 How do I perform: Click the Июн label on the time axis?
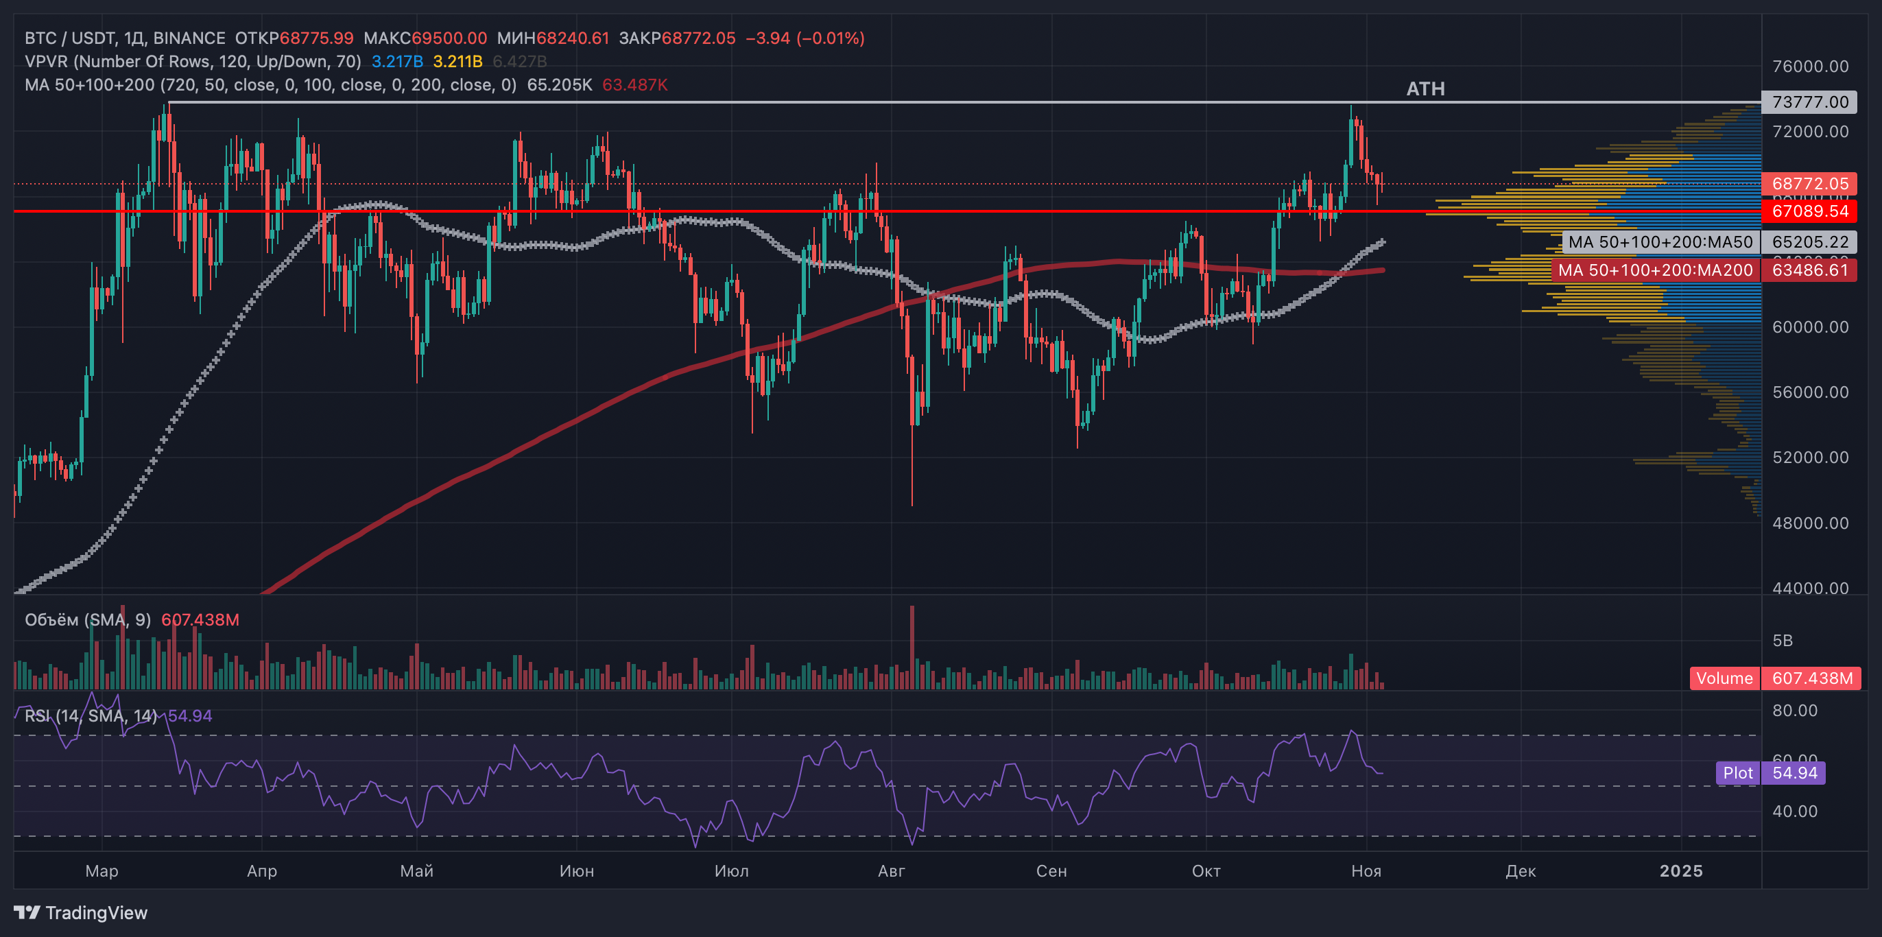(577, 871)
